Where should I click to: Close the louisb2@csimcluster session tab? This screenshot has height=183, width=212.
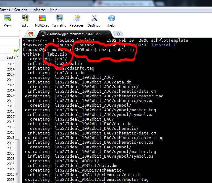(x=107, y=34)
